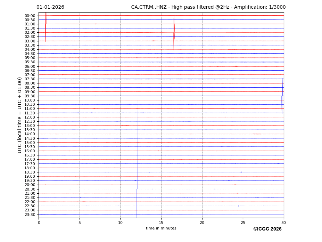Click the 25 tick on the minutes axis
322x242 pixels.
point(243,223)
